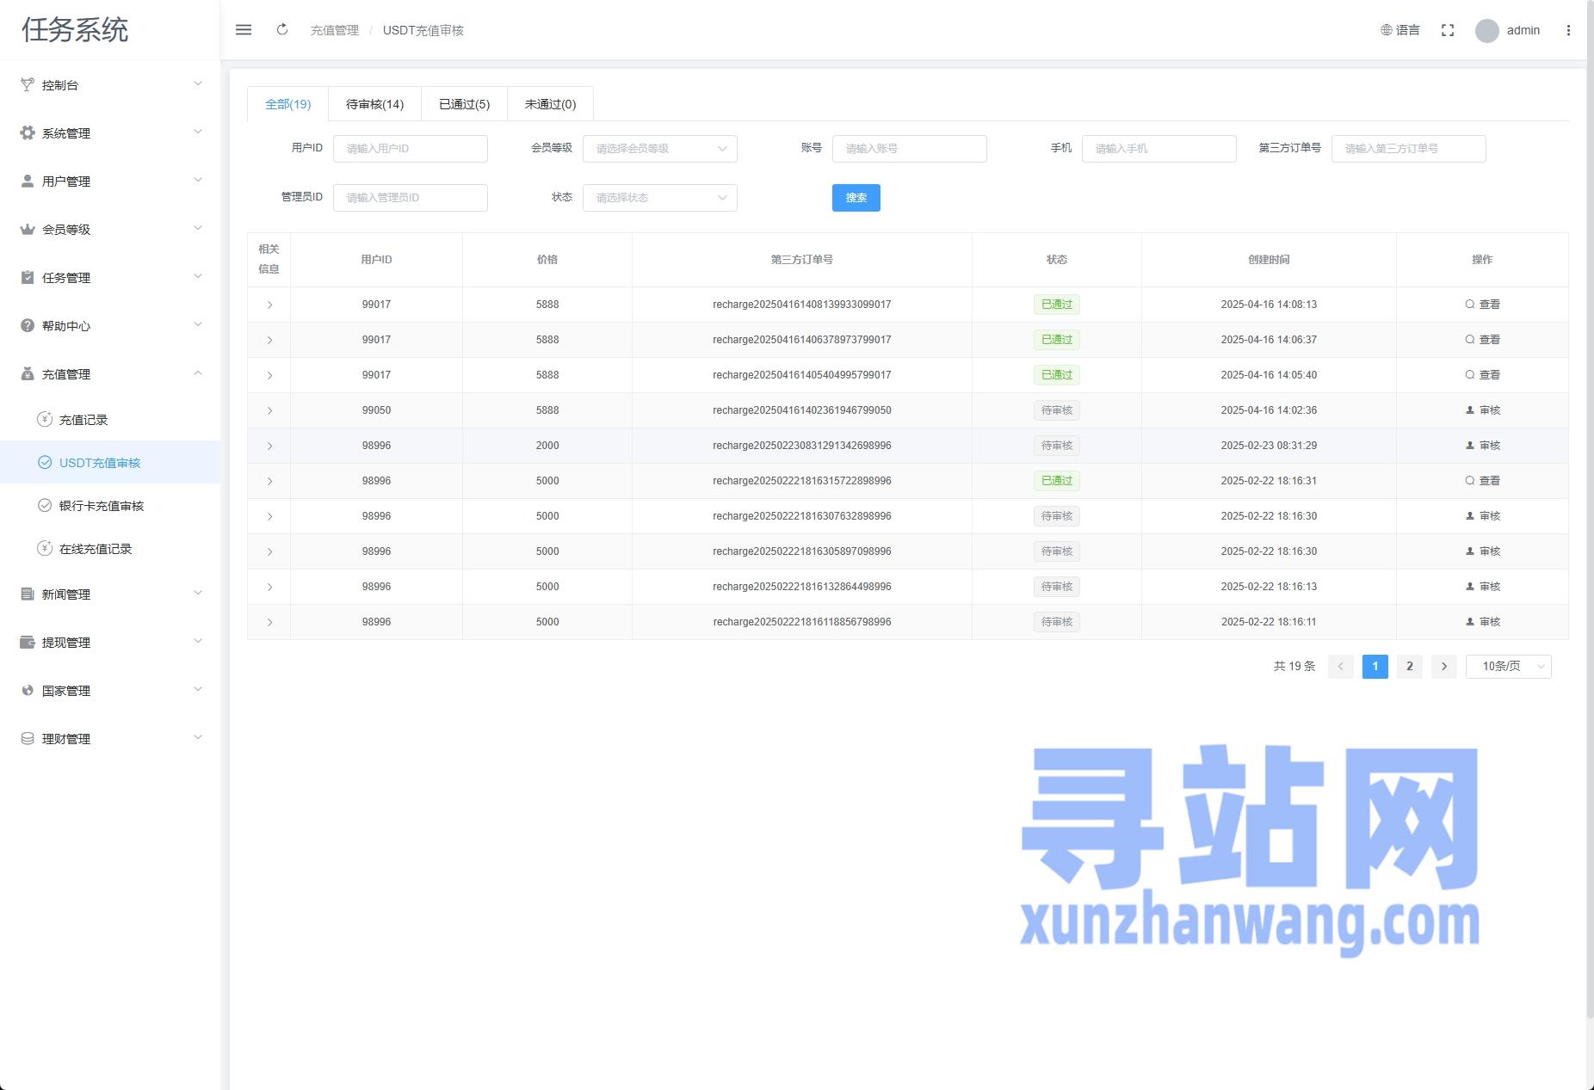Switch to the 全部(19) tab

(x=287, y=104)
